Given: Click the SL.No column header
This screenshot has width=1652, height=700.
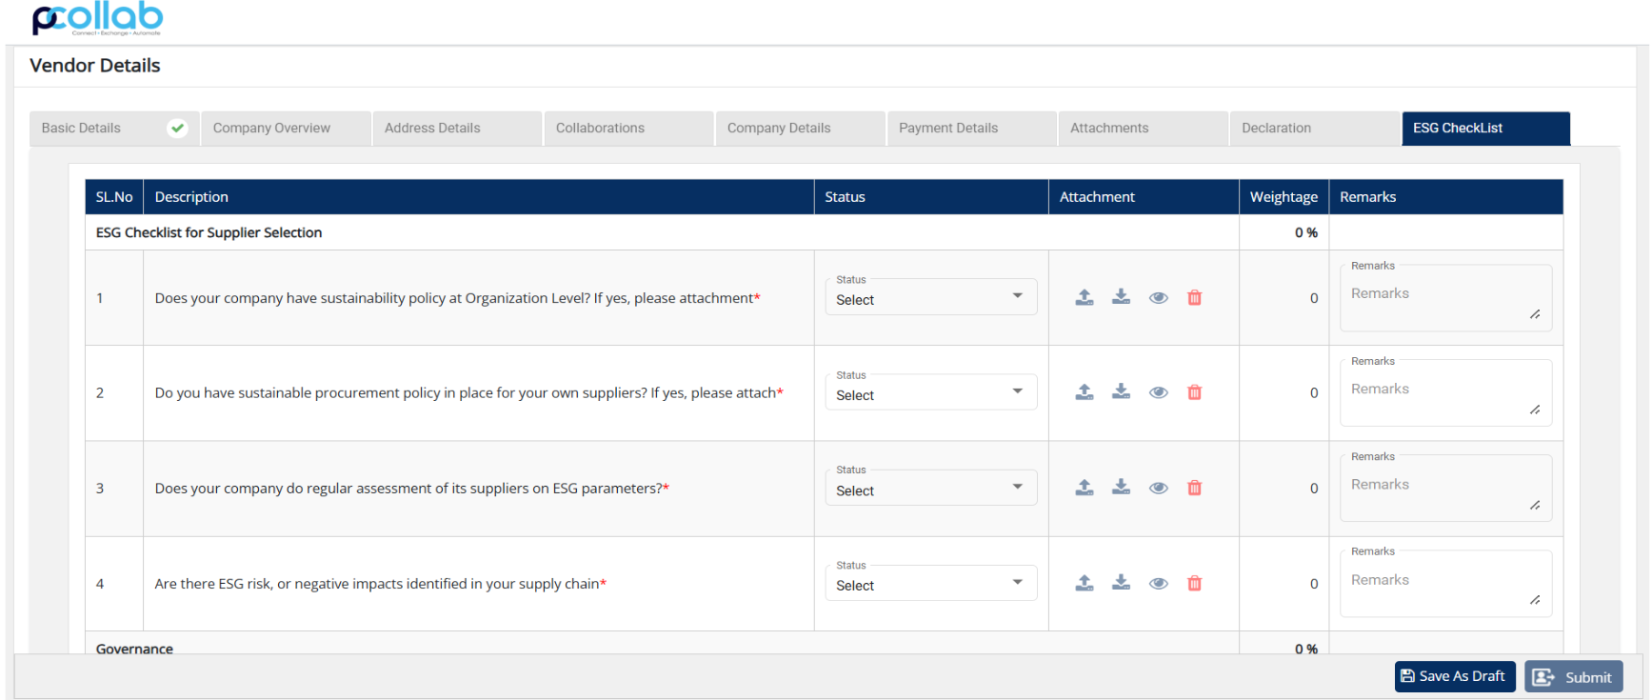Looking at the screenshot, I should tap(114, 197).
